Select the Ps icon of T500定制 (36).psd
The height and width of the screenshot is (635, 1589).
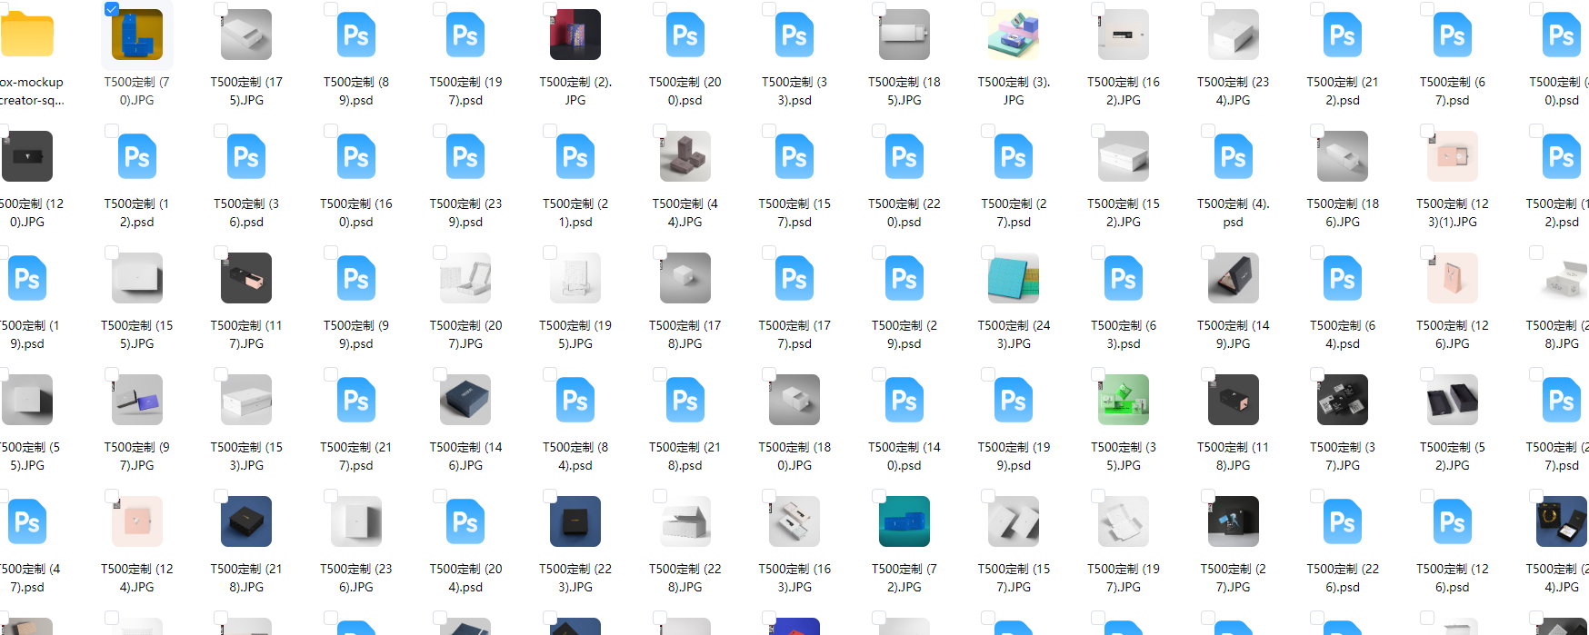pyautogui.click(x=246, y=157)
